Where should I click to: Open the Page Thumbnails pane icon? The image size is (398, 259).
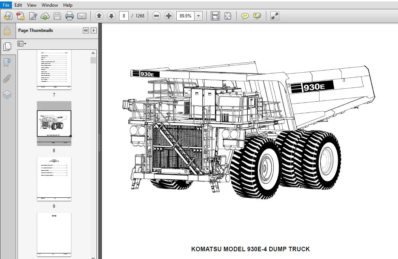pos(7,46)
